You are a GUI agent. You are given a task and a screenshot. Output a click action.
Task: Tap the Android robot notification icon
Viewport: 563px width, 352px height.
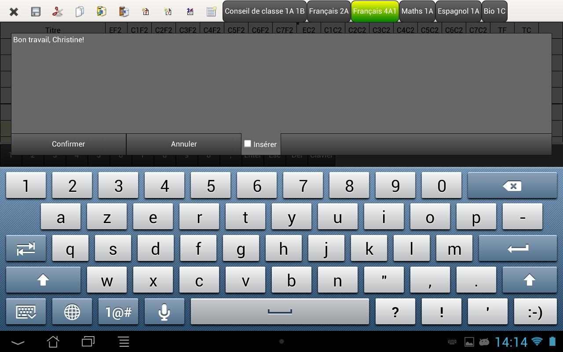click(484, 342)
